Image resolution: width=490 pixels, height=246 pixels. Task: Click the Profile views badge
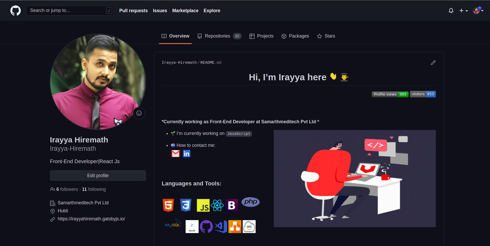[x=390, y=94]
